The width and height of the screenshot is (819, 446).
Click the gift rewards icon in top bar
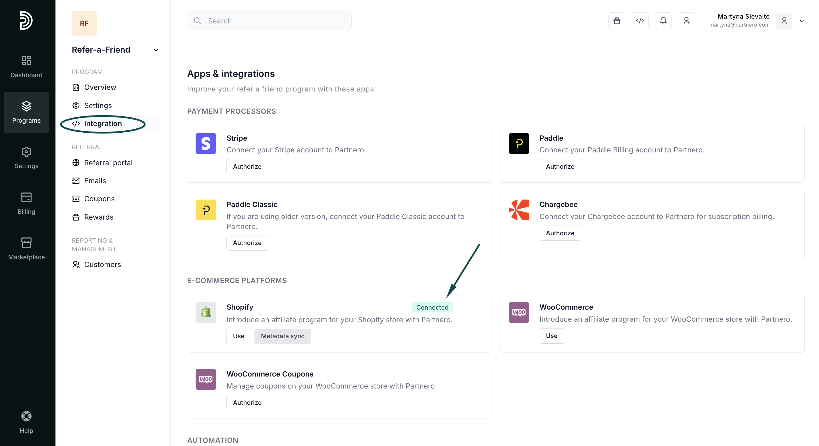click(617, 21)
